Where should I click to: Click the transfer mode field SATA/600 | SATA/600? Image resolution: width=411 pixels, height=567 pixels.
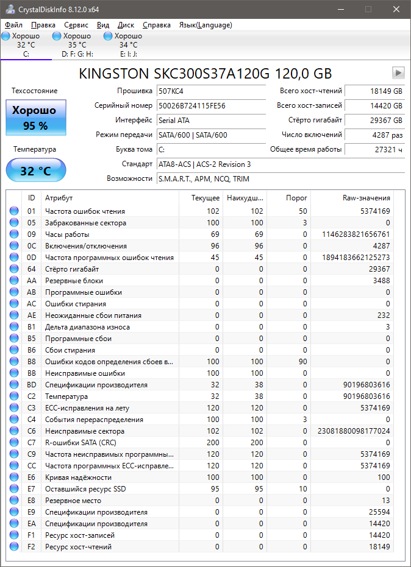click(x=211, y=135)
